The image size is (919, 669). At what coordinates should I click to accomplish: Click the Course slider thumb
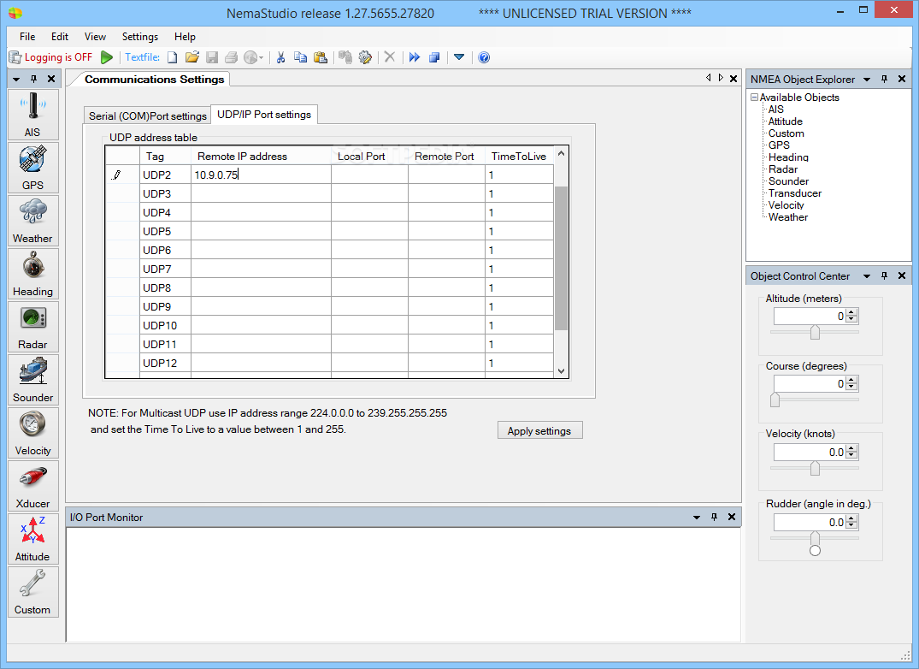(775, 400)
